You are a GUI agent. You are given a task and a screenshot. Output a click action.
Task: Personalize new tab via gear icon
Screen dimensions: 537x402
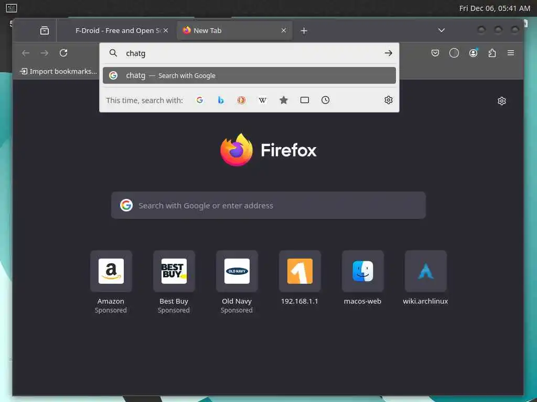point(502,101)
